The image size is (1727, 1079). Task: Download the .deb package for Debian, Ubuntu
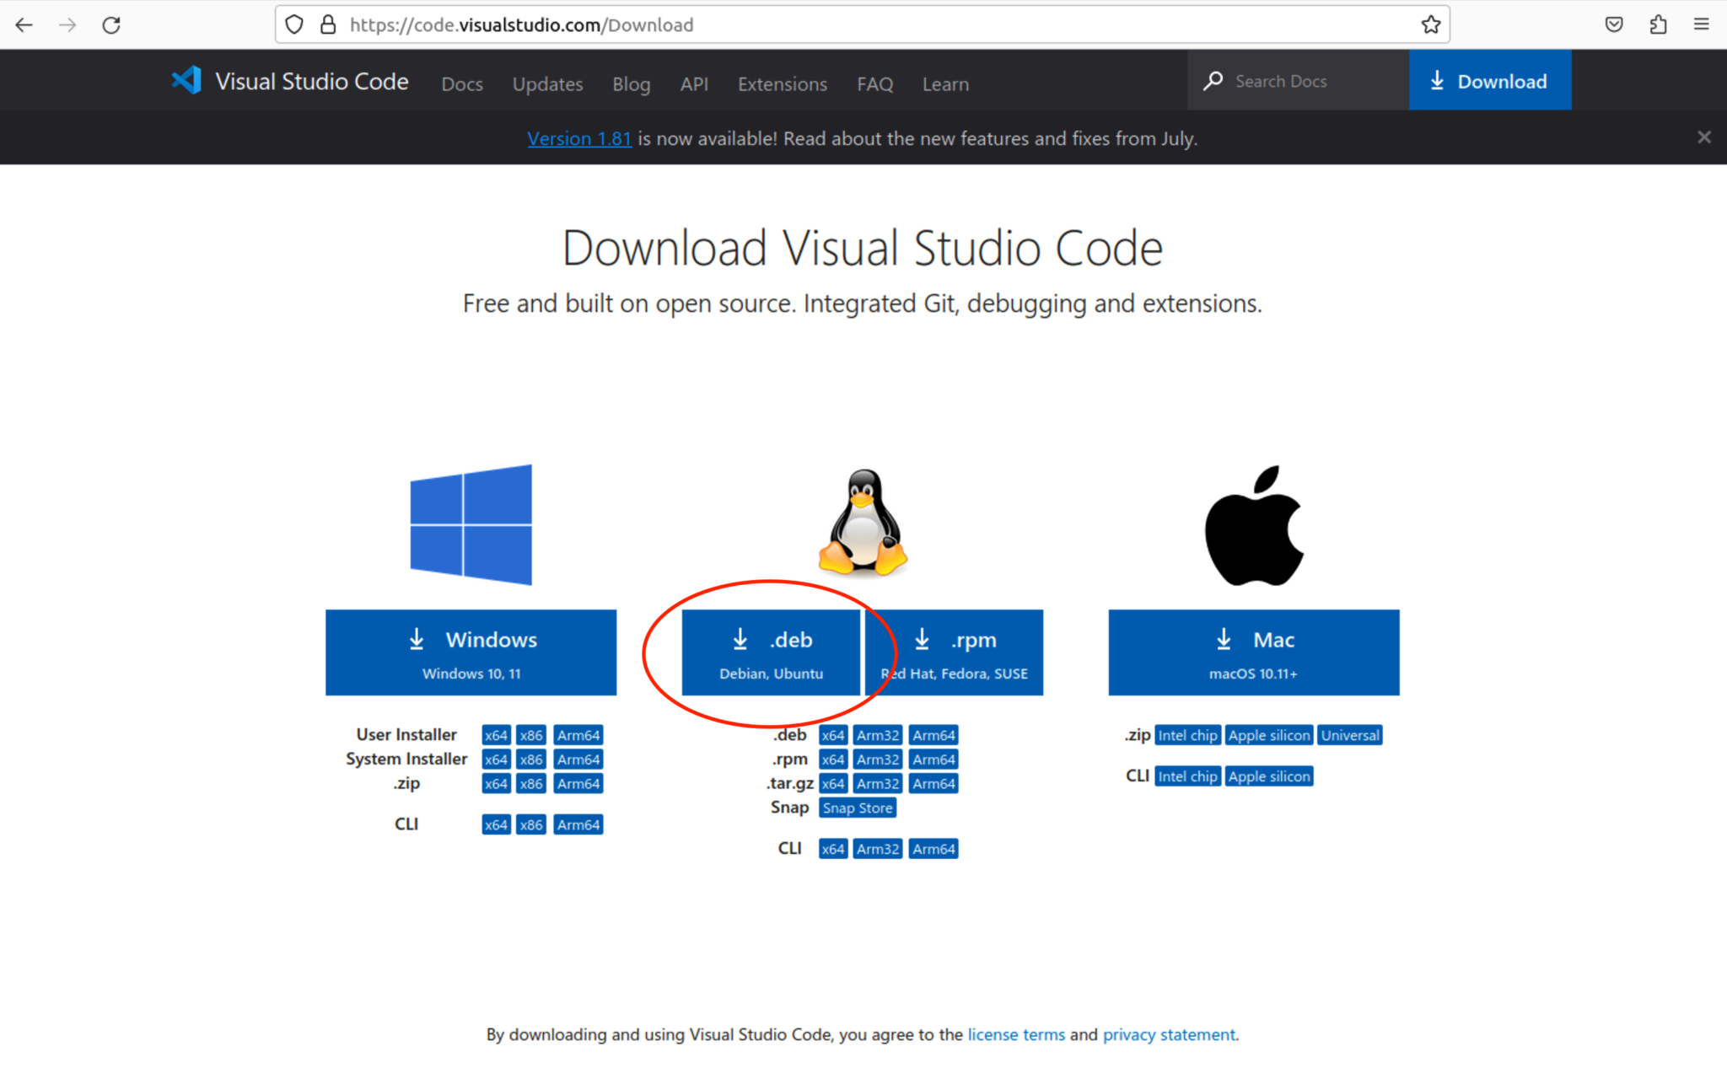point(771,652)
